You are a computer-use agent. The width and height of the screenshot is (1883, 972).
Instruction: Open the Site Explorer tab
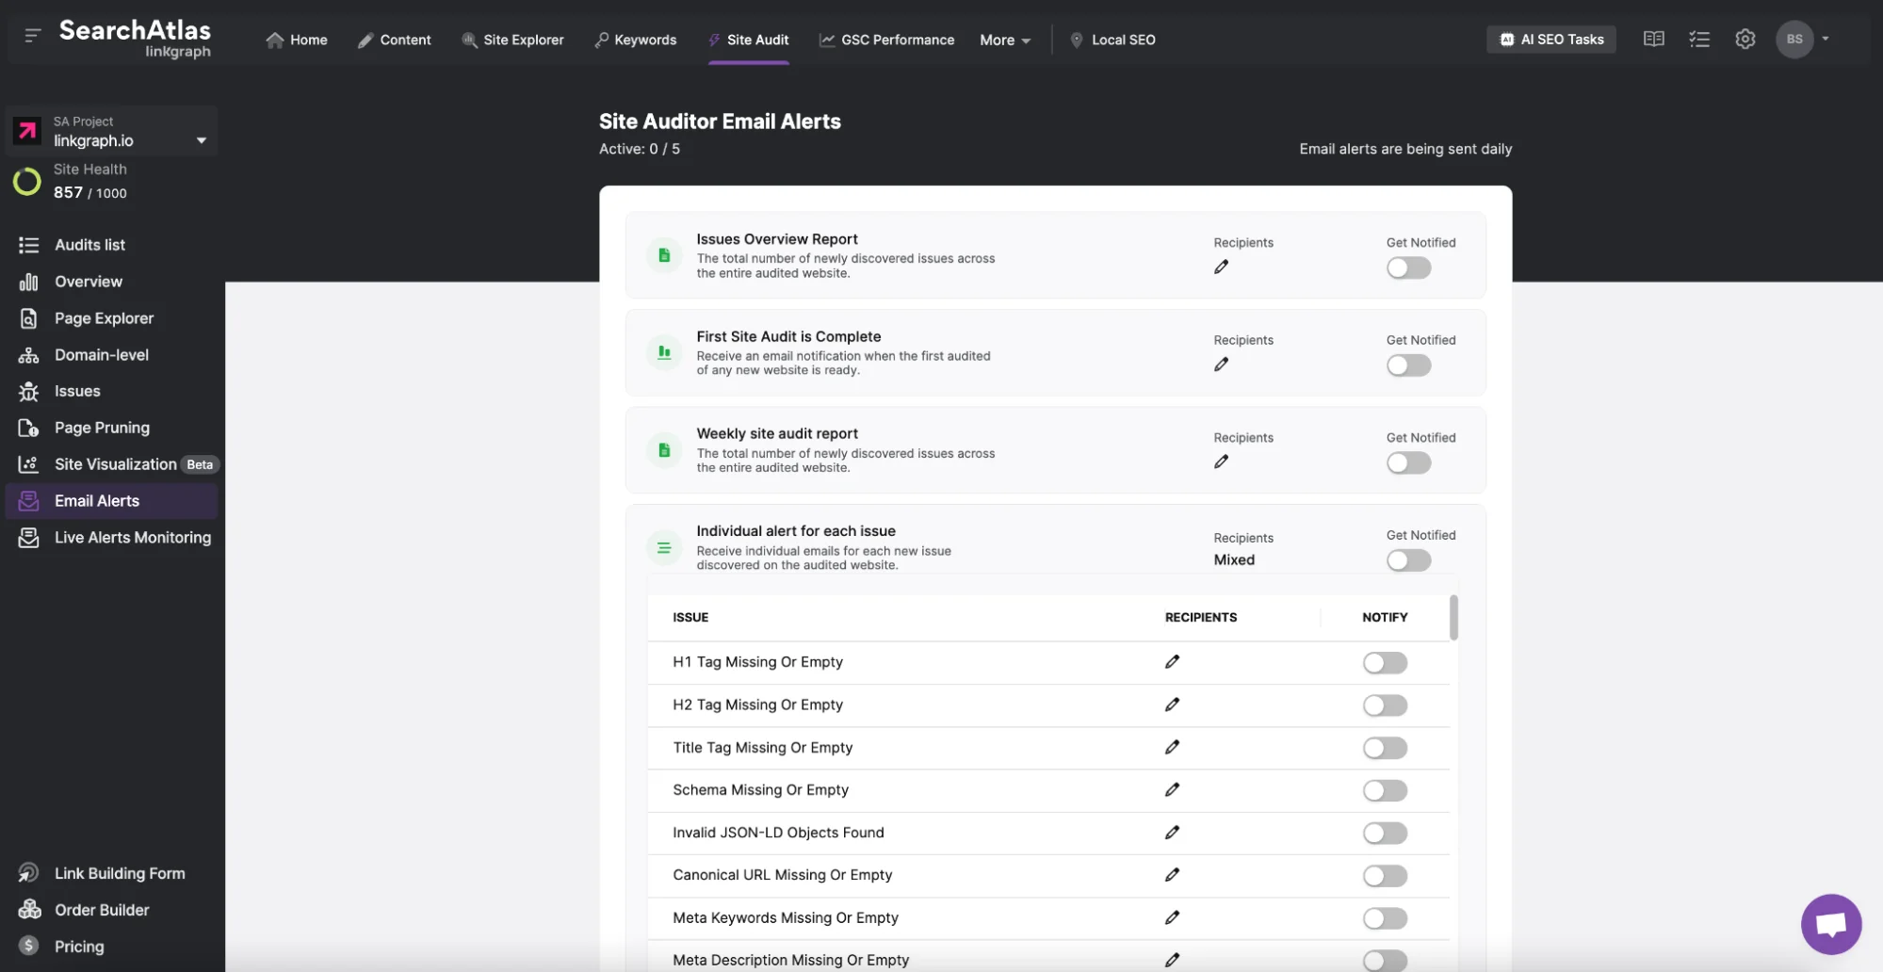512,40
